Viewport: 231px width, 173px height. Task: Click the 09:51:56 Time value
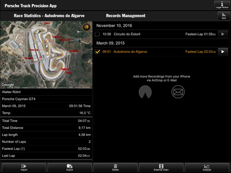[x=80, y=106]
